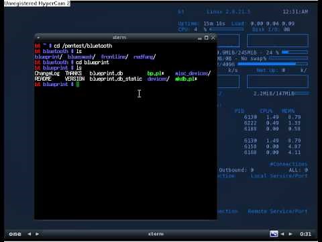Click the process row with PID 6222

pos(272,123)
